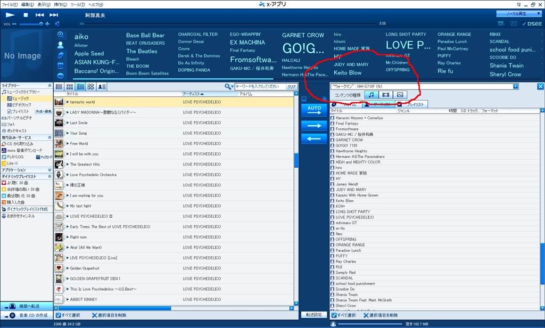Expand the アプリケーション sidebar section
The image size is (545, 328).
49,170
